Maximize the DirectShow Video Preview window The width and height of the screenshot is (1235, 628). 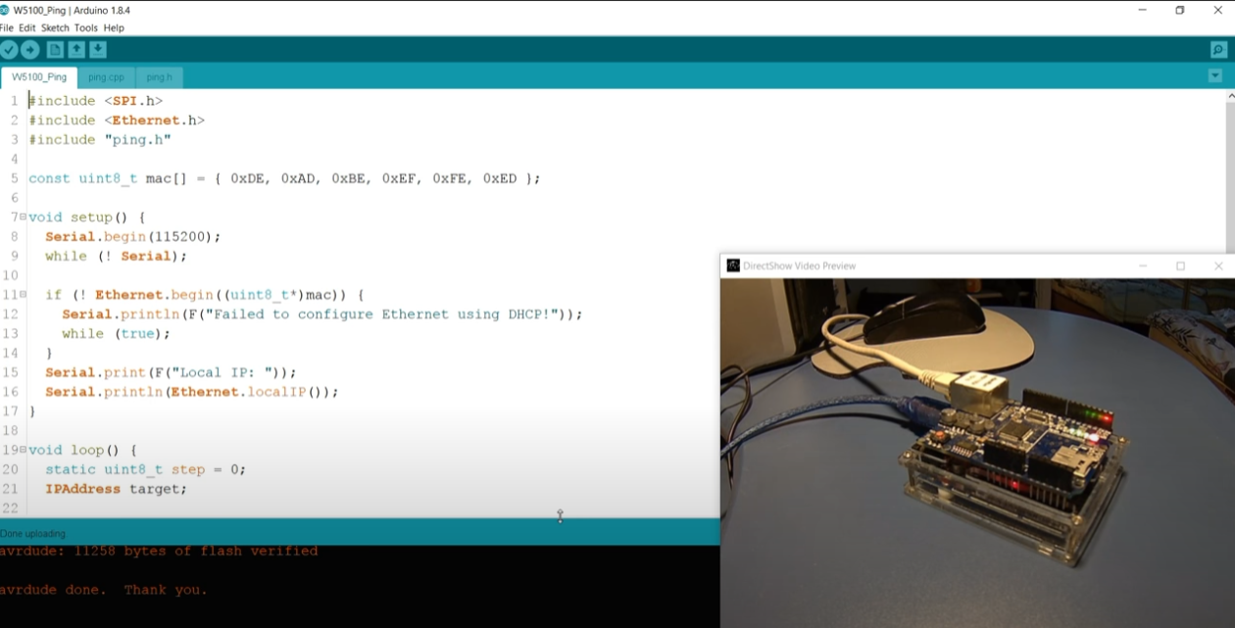point(1181,266)
